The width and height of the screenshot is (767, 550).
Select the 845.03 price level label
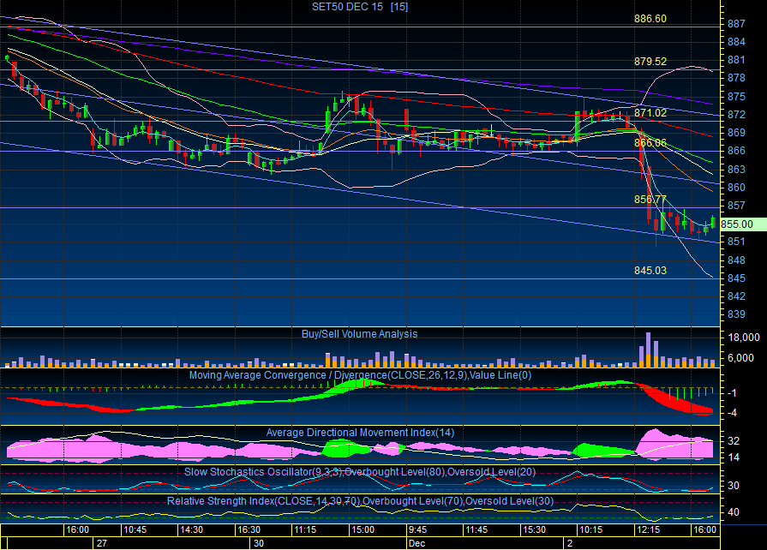coord(650,271)
